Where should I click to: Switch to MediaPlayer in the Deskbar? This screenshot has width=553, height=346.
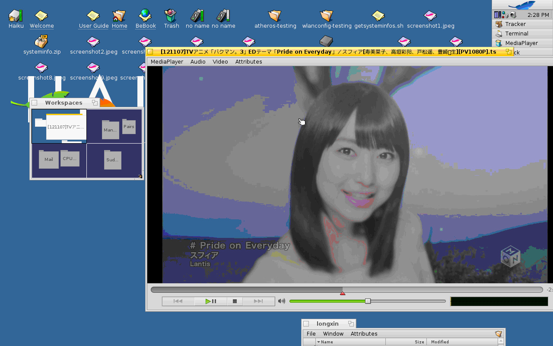click(x=522, y=43)
